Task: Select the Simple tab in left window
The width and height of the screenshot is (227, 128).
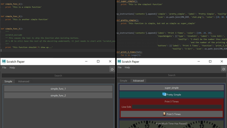Action: click(x=8, y=81)
